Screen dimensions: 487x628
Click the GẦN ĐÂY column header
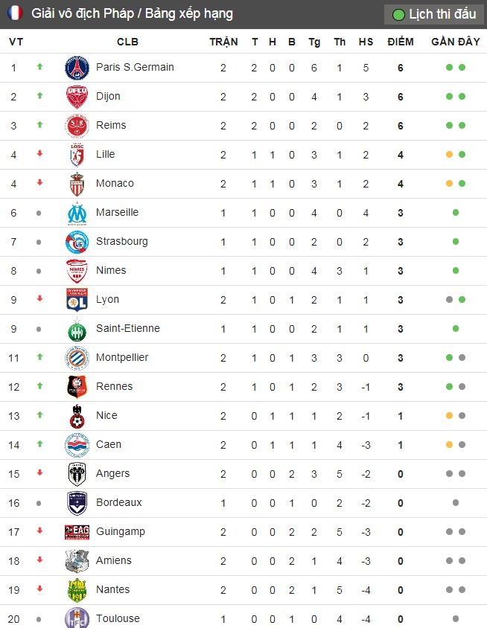tap(455, 42)
